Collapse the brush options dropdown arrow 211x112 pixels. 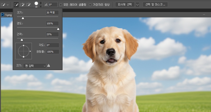(x=41, y=4)
